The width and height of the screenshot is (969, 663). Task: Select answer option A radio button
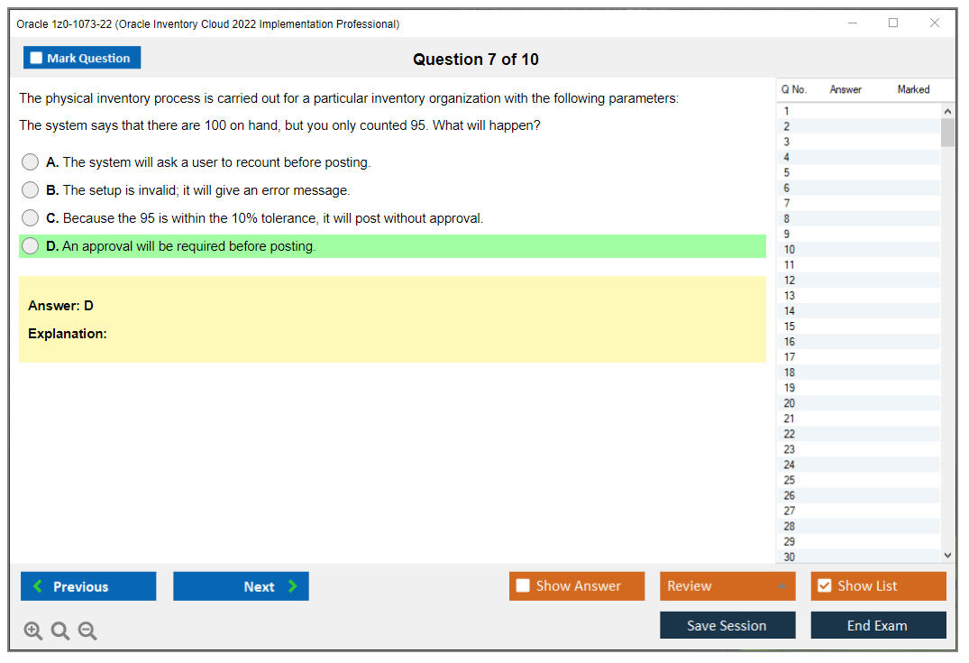[x=30, y=161]
